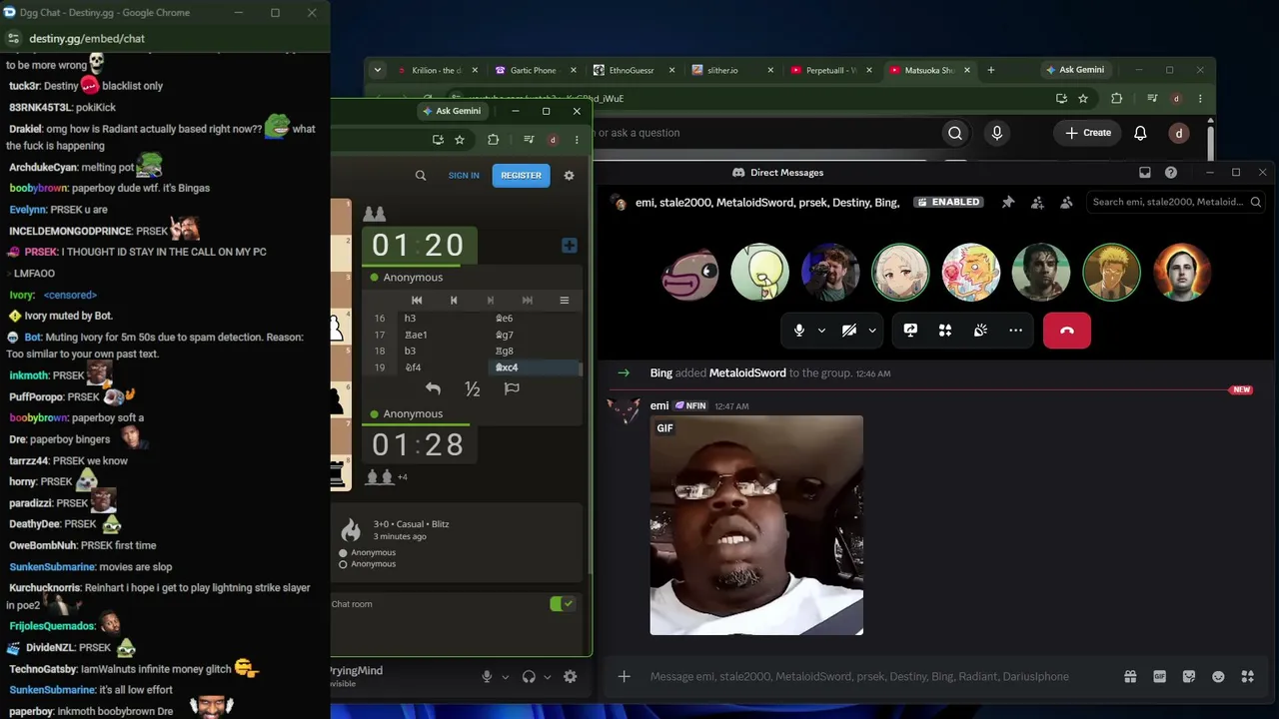Expand microphone options arrow in Discord call
Image resolution: width=1279 pixels, height=719 pixels.
coord(821,331)
